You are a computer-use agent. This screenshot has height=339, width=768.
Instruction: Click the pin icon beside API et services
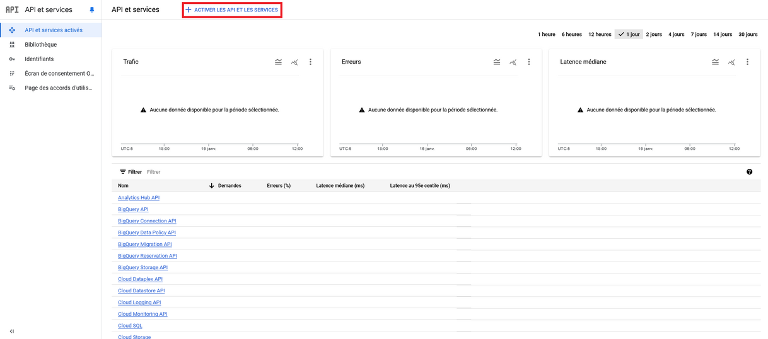(92, 10)
